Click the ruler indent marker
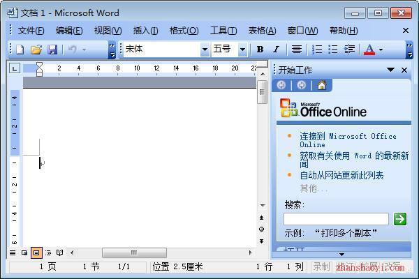The image size is (419, 279). pyautogui.click(x=39, y=69)
